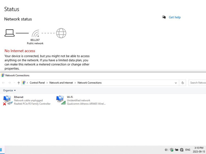Open the taskbar clock showing 3:10 PM
The width and height of the screenshot is (206, 154).
[199, 150]
